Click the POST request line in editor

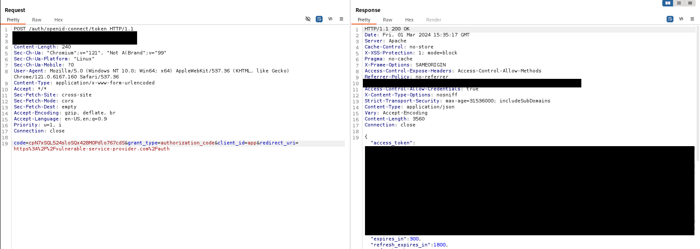tap(73, 29)
